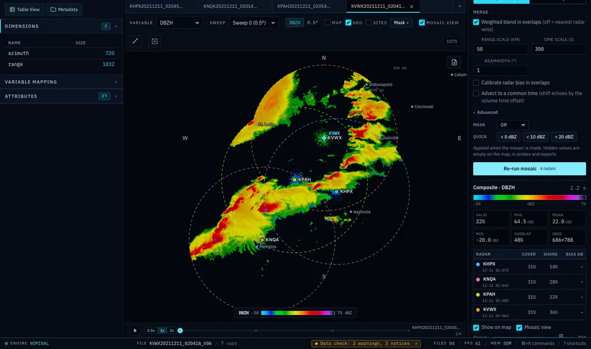Viewport: 591px width, 349px height.
Task: Enable Advect to a common time
Action: click(476, 93)
